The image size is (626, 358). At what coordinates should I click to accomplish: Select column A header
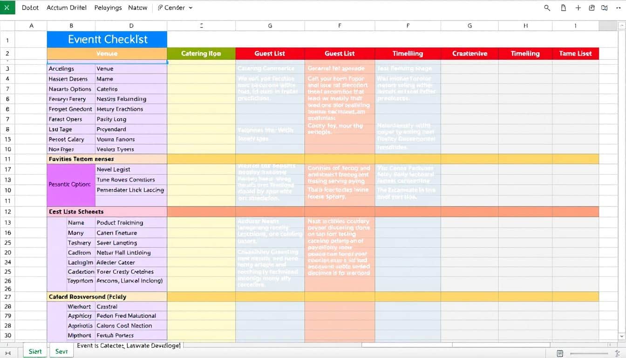31,26
